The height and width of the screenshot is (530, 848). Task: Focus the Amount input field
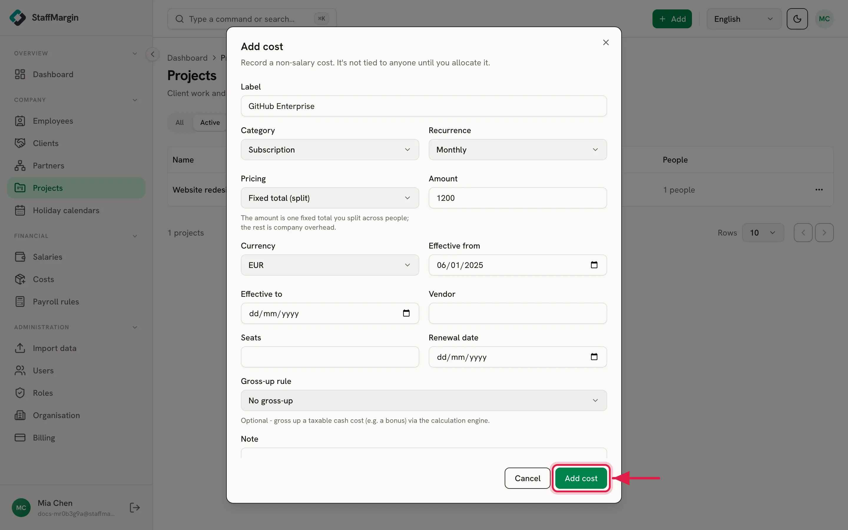click(x=518, y=198)
